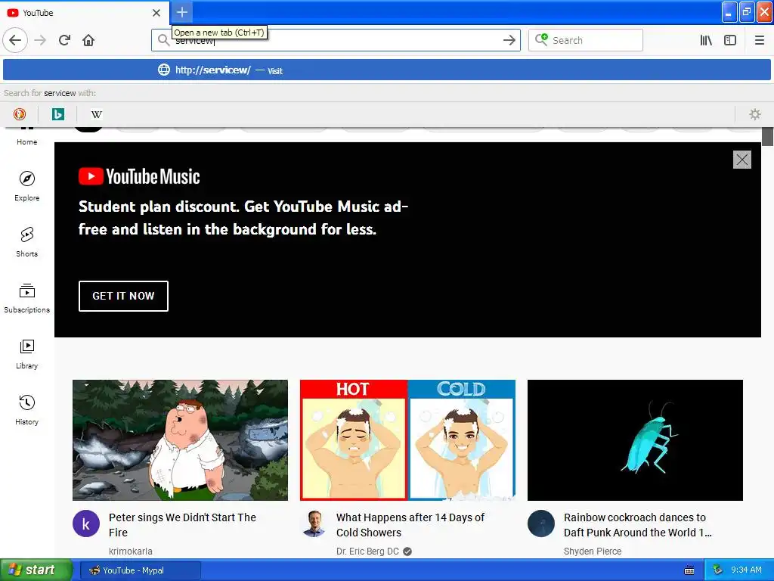Click the forward navigation arrow
The width and height of the screenshot is (774, 581).
pos(41,40)
